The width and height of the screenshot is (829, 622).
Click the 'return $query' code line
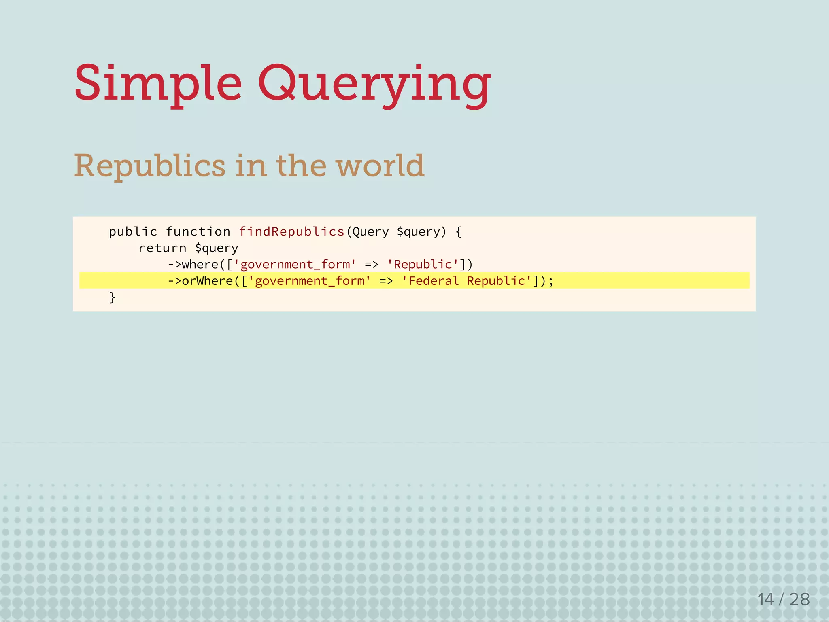[188, 248]
